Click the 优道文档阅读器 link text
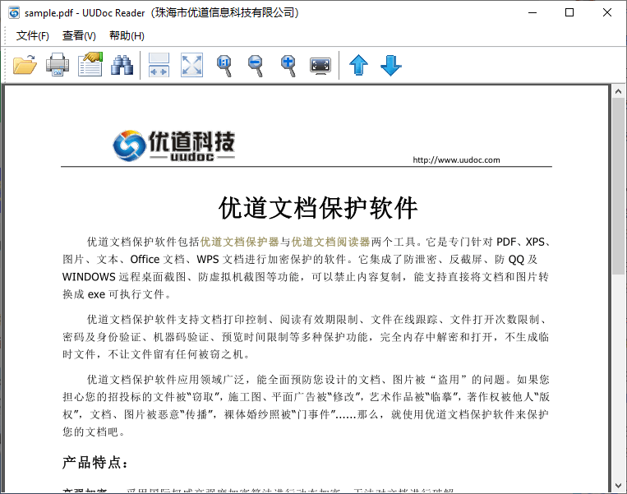The height and width of the screenshot is (494, 627). pyautogui.click(x=330, y=242)
